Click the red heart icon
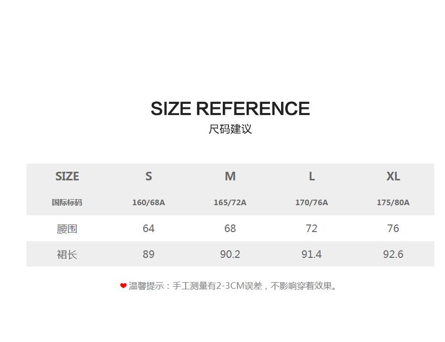Viewport: 445px width, 342px height. click(123, 286)
